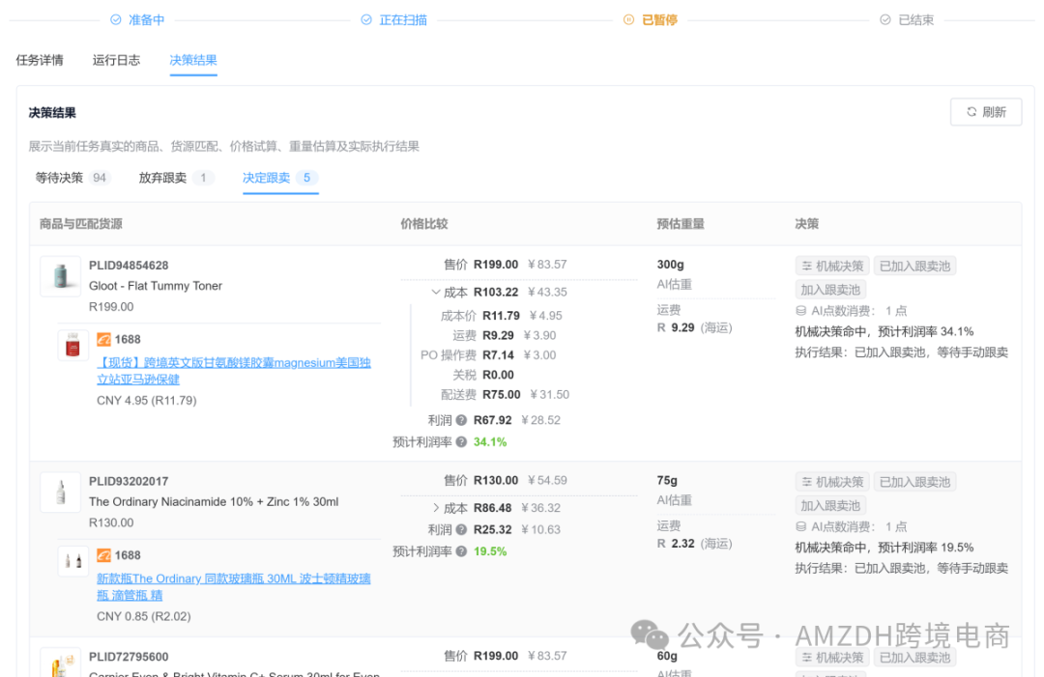Click the 成本价 R11.79 cost line
1044x677 pixels.
click(x=502, y=316)
